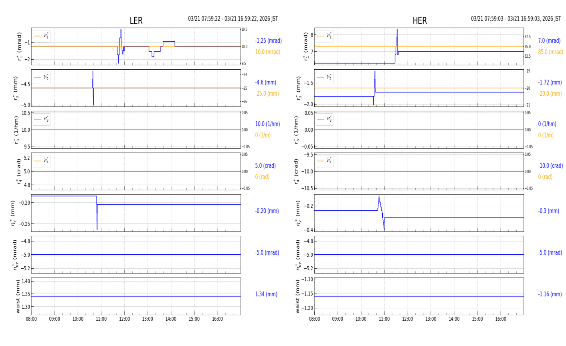Click the LER r1* (mrad) axis label
This screenshot has width=566, height=346.
19,46
